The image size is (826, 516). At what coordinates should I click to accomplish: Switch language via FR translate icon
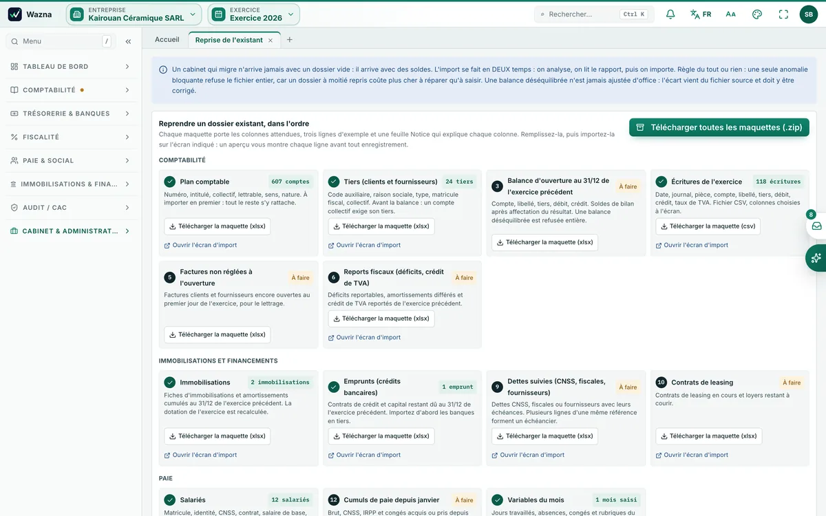pos(701,14)
